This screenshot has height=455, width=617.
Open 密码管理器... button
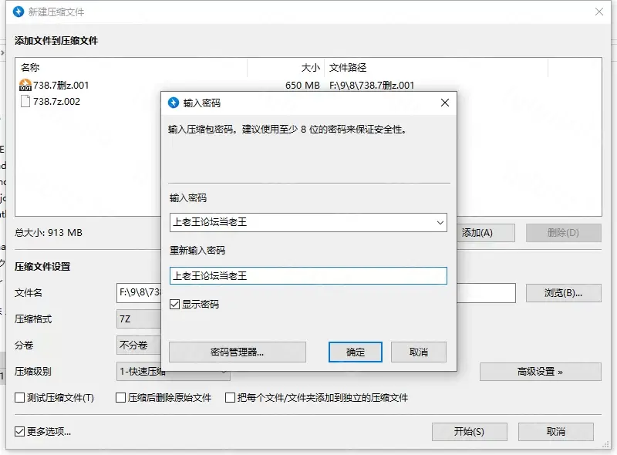(238, 352)
